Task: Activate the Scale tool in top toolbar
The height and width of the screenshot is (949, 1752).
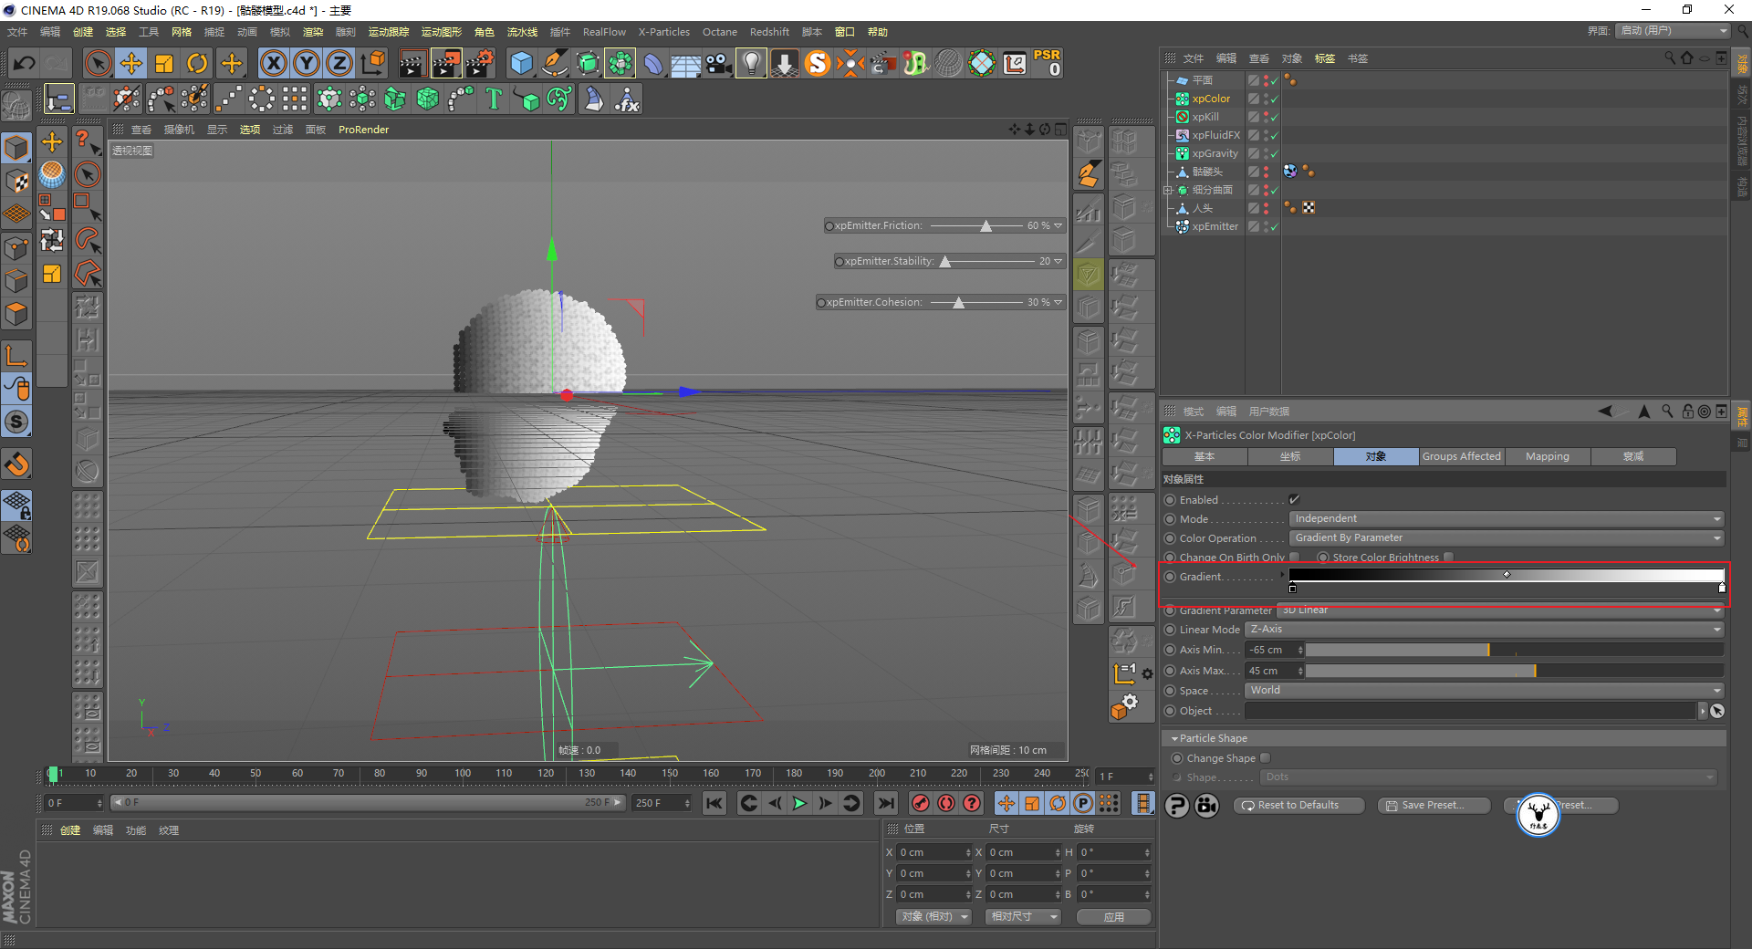Action: click(x=164, y=63)
